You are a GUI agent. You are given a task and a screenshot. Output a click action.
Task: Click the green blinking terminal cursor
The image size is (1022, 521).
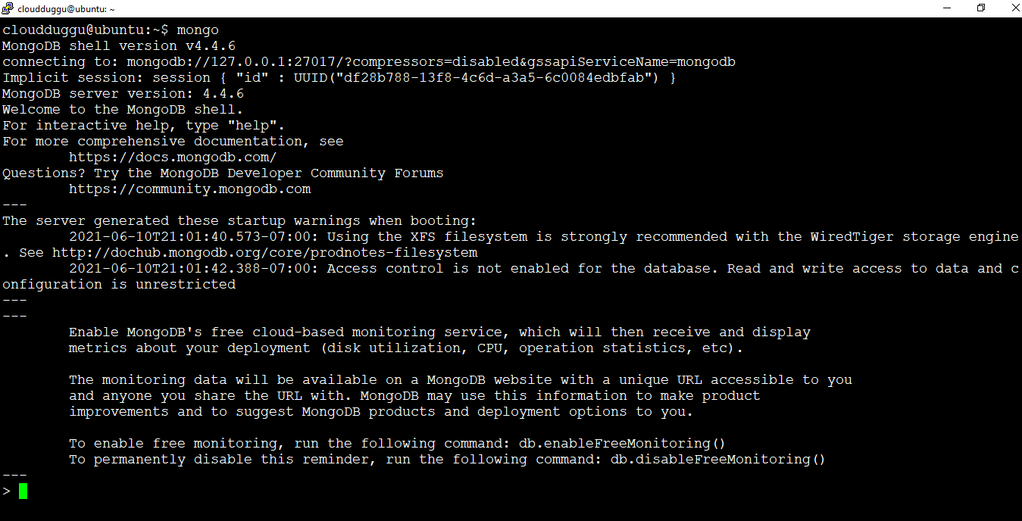click(x=23, y=491)
